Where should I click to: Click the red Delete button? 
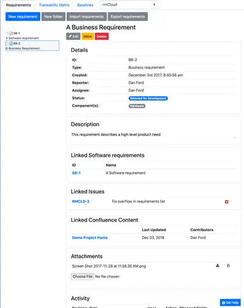coord(102,37)
